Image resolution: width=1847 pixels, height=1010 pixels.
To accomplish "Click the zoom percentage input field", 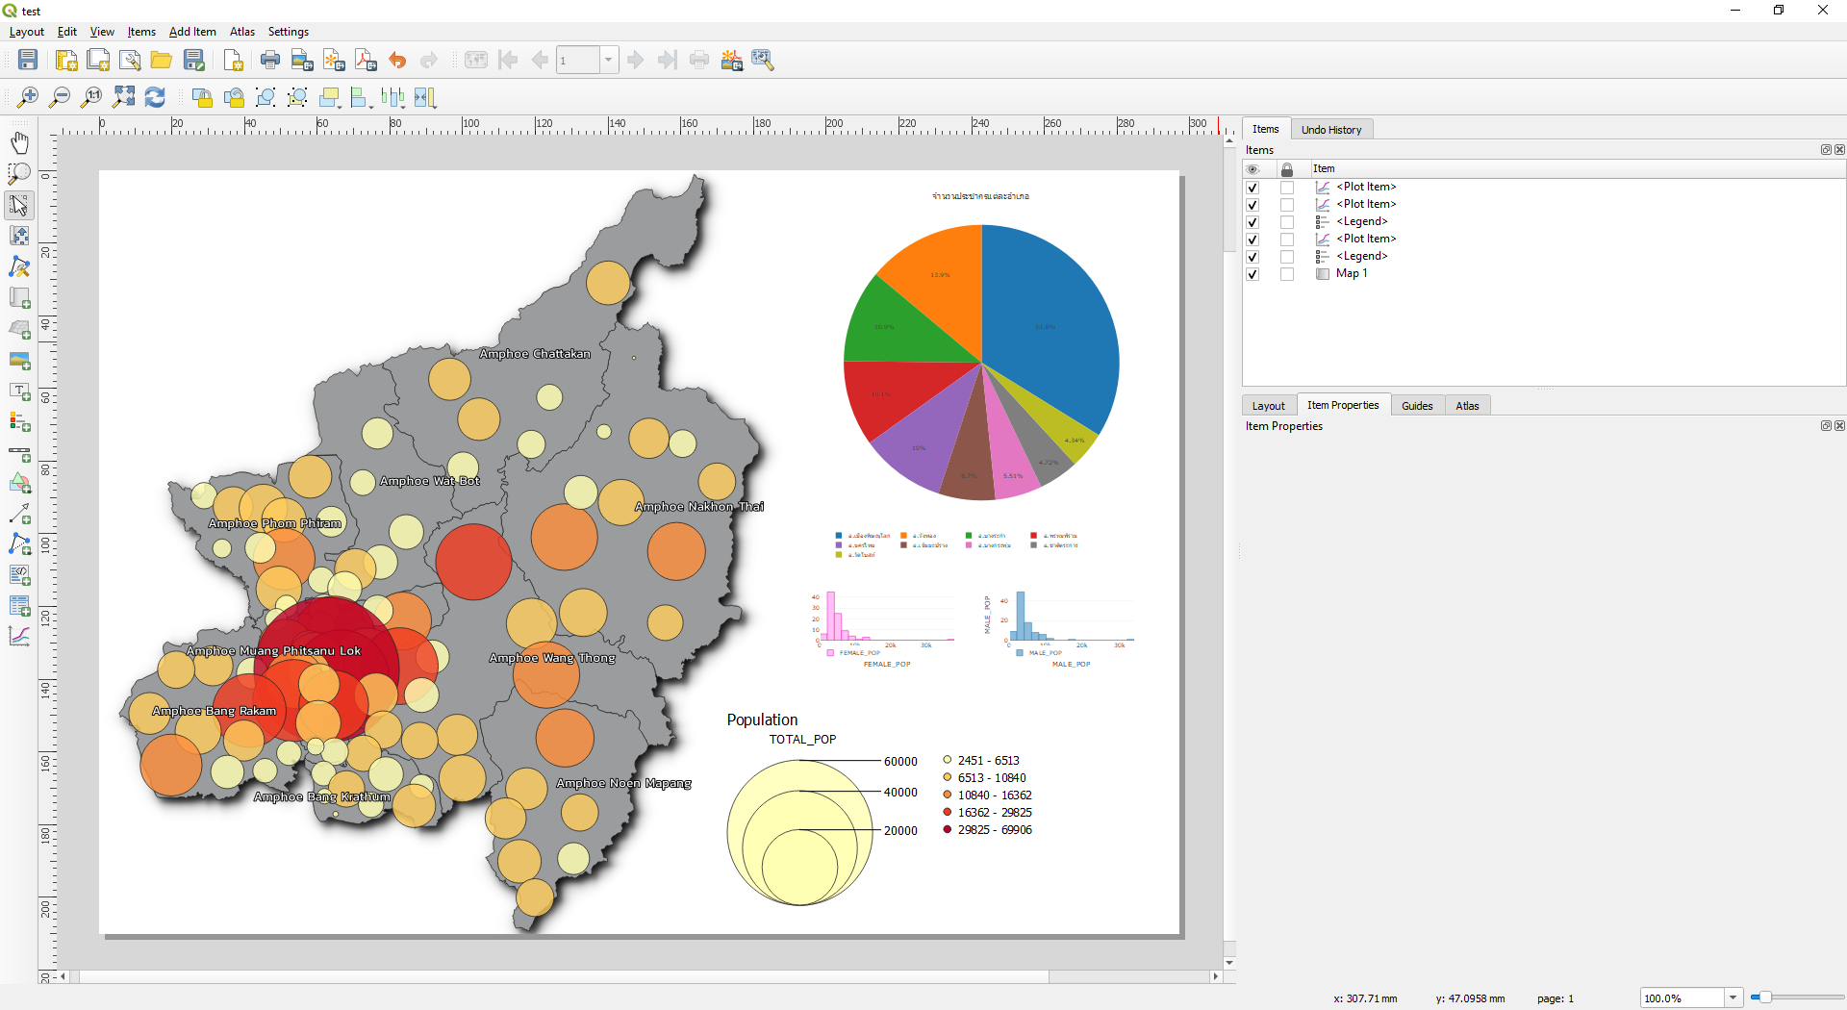I will coord(1683,998).
